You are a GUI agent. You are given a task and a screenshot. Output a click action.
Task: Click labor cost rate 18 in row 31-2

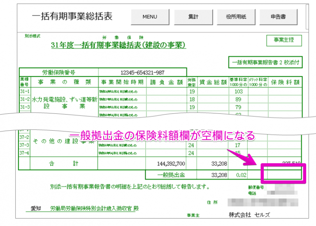coord(192,99)
